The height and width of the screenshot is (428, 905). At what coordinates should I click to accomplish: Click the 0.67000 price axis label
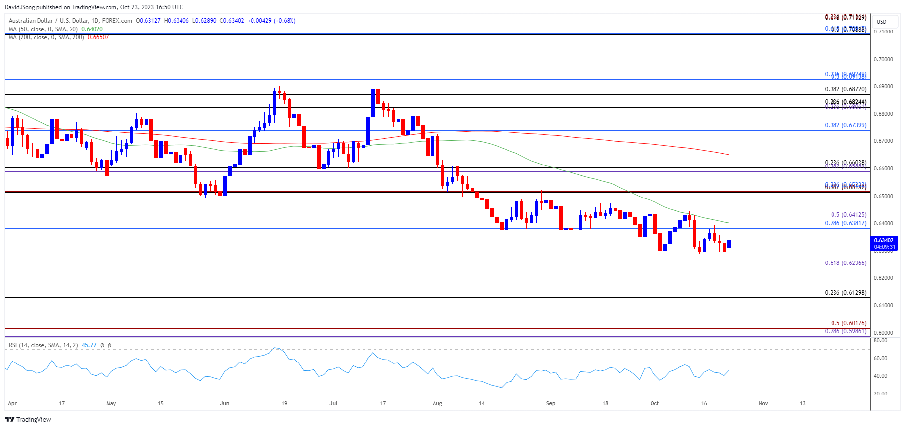coord(883,141)
